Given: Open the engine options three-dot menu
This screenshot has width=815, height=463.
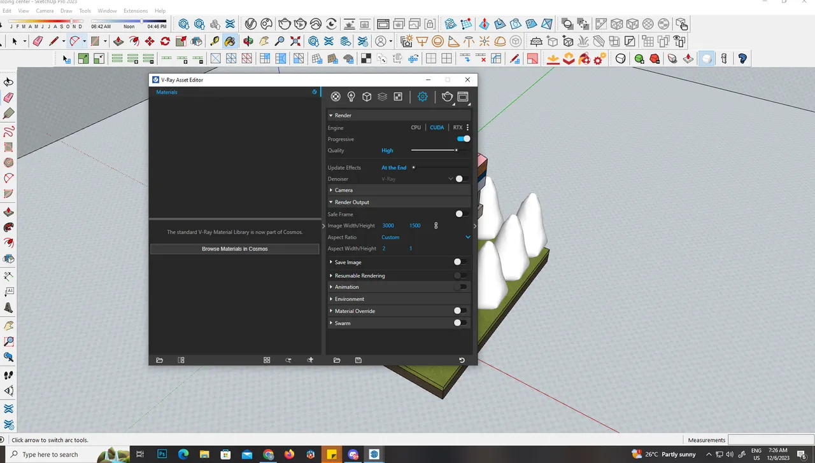Looking at the screenshot, I should [x=468, y=127].
